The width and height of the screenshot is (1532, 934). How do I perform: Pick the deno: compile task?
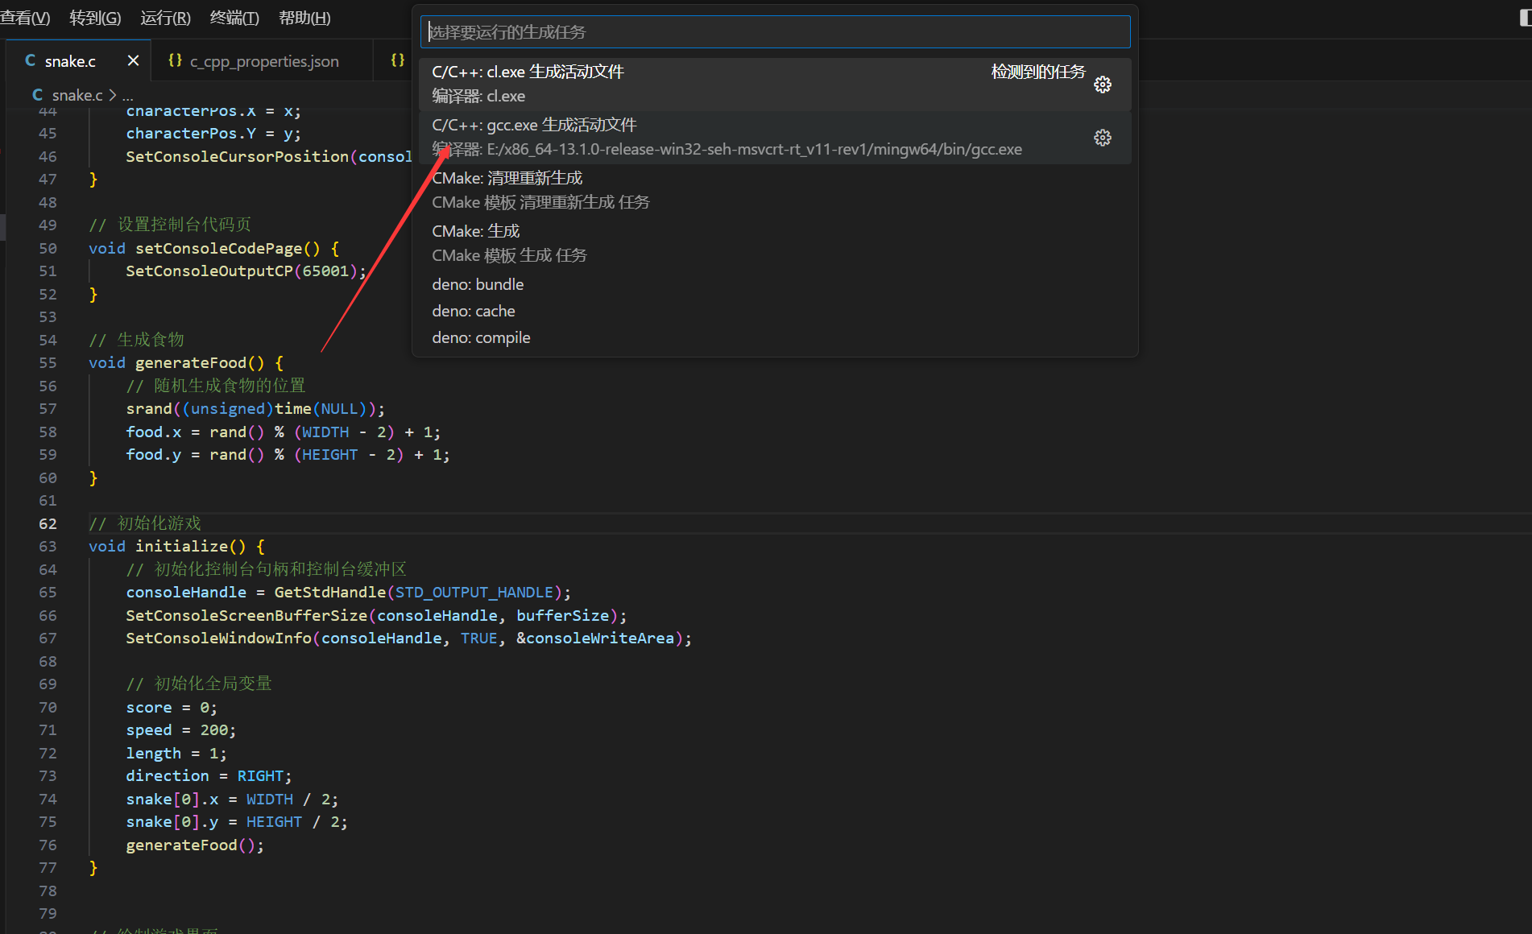click(x=481, y=337)
